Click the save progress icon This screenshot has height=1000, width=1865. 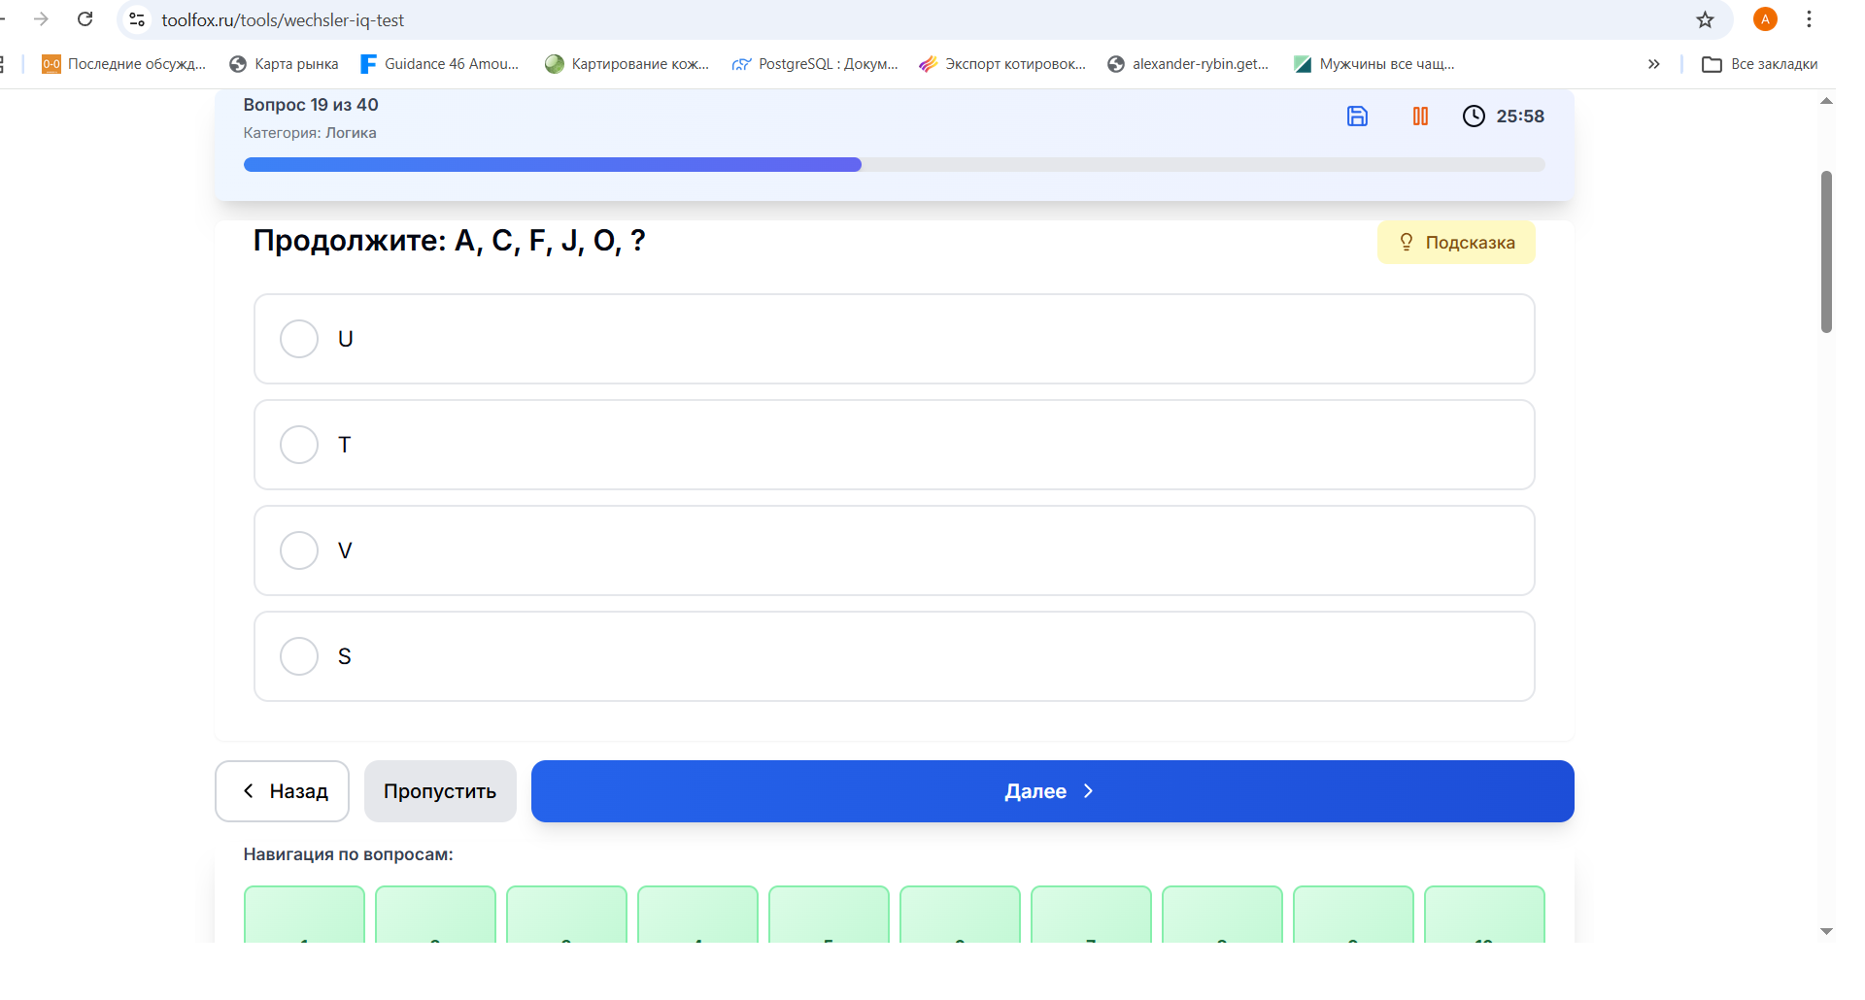(x=1357, y=117)
